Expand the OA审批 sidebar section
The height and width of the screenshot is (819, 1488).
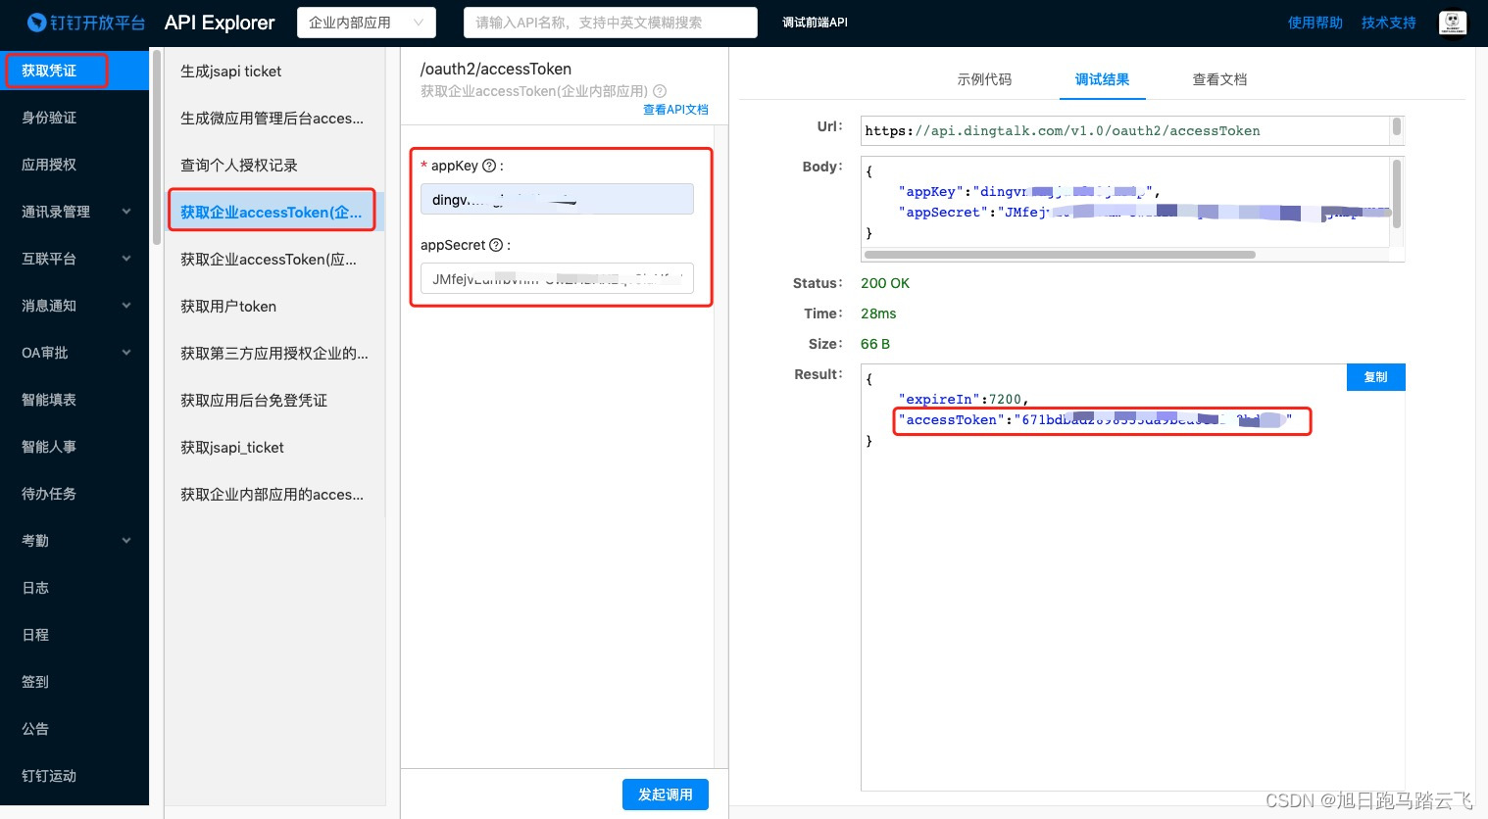tap(74, 353)
